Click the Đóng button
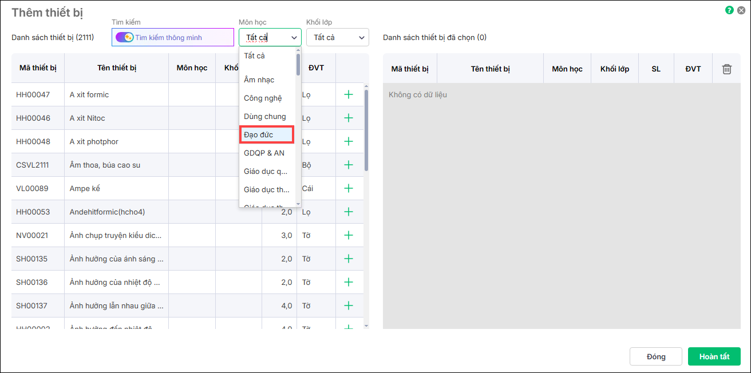The height and width of the screenshot is (373, 751). click(655, 356)
